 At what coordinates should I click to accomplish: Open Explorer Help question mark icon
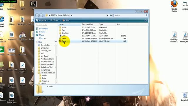click(x=146, y=20)
